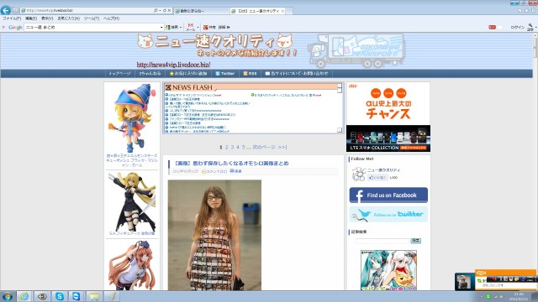Click the Find us on Facebook button
The width and height of the screenshot is (538, 302).
[x=388, y=195]
